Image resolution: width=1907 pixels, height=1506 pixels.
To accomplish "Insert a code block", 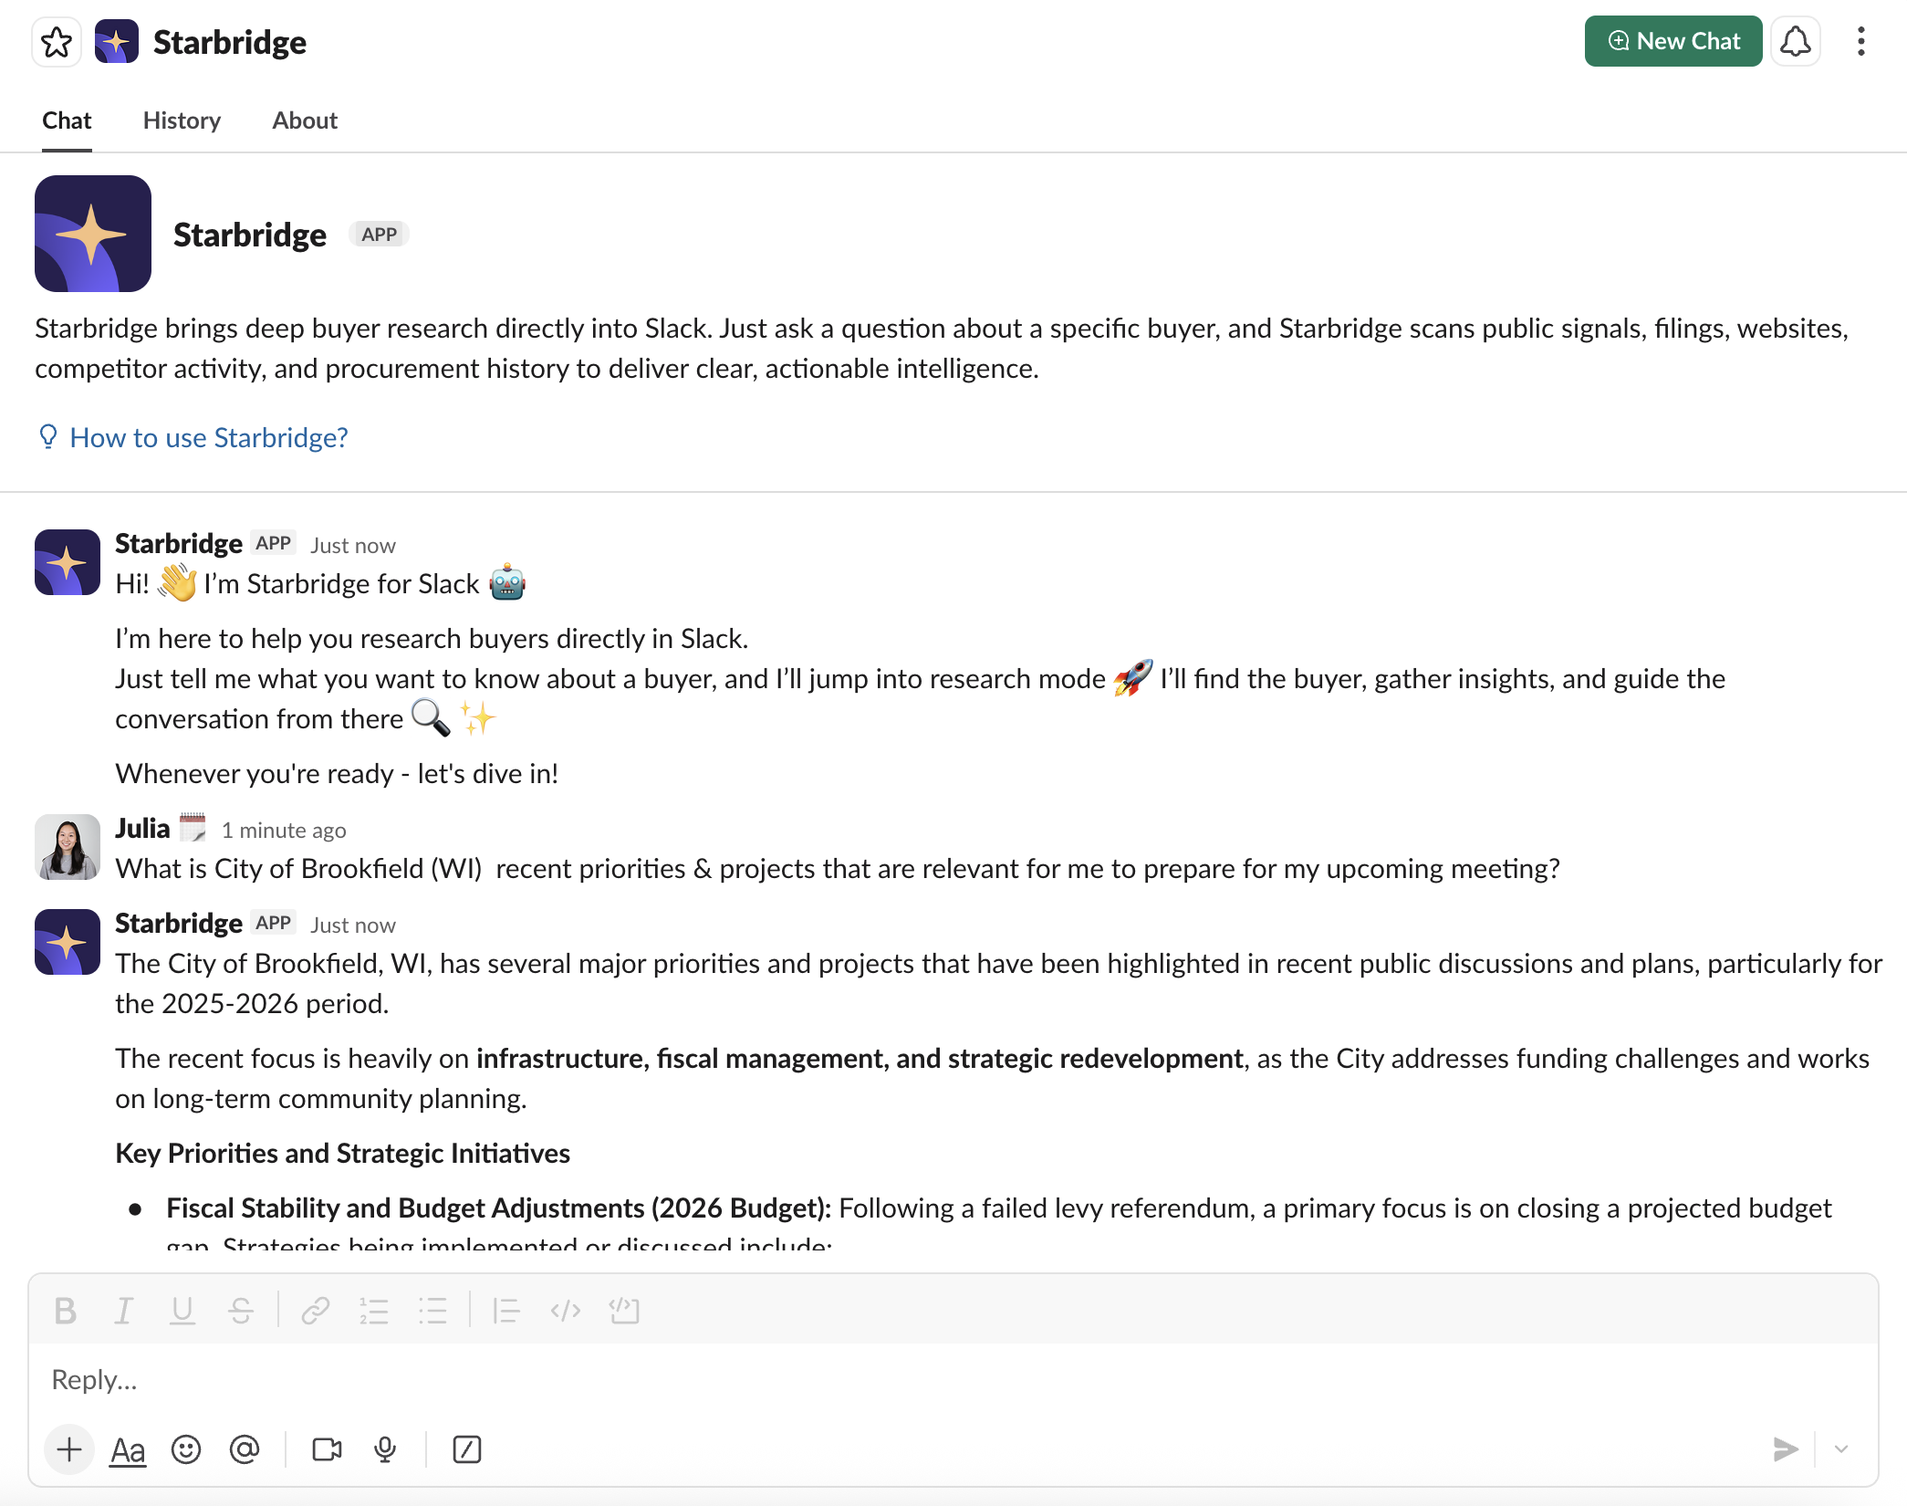I will click(x=624, y=1311).
